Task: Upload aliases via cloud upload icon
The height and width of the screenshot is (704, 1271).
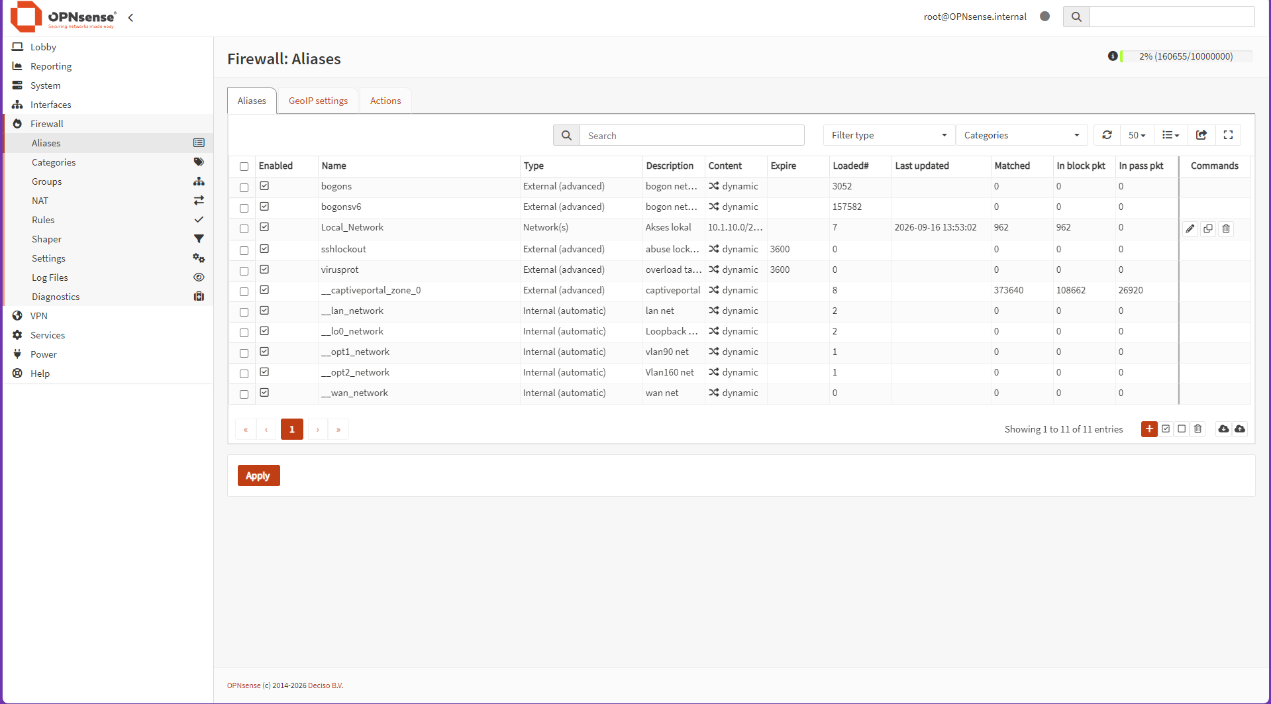Action: (1240, 429)
